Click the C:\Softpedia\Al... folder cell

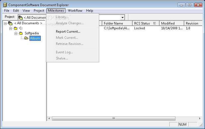pyautogui.click(x=117, y=28)
